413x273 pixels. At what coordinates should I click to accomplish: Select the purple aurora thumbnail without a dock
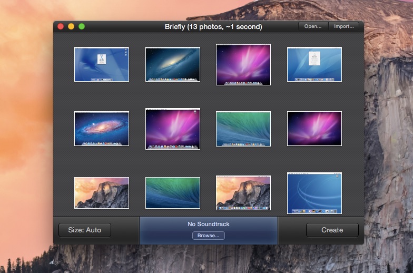314,129
